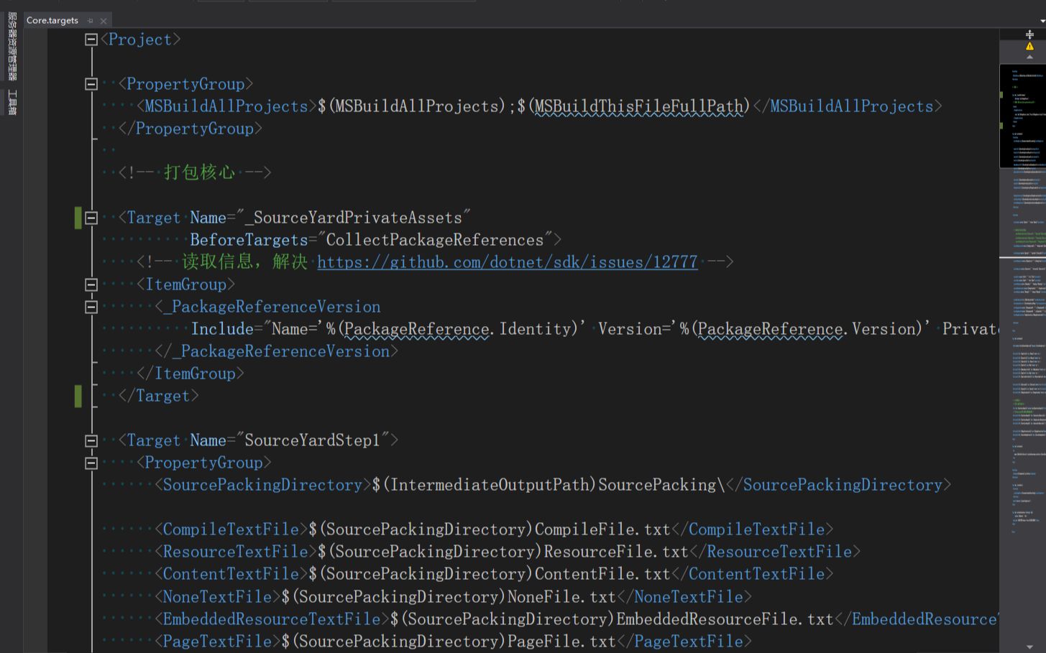Click the $(SourcePackingDirectory)ResourceFile.txt value
Screen dimensions: 1046x653
tap(503, 552)
